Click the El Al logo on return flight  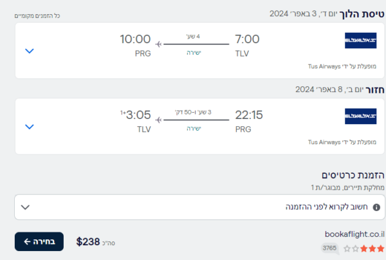tap(360, 116)
